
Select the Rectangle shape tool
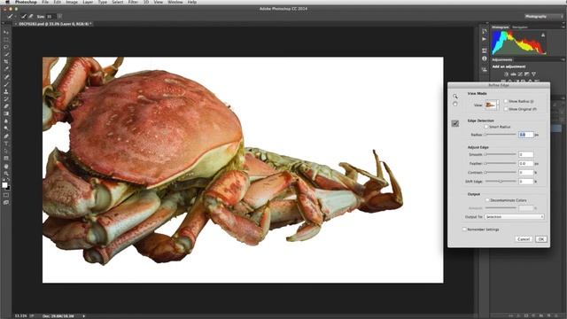[x=6, y=159]
